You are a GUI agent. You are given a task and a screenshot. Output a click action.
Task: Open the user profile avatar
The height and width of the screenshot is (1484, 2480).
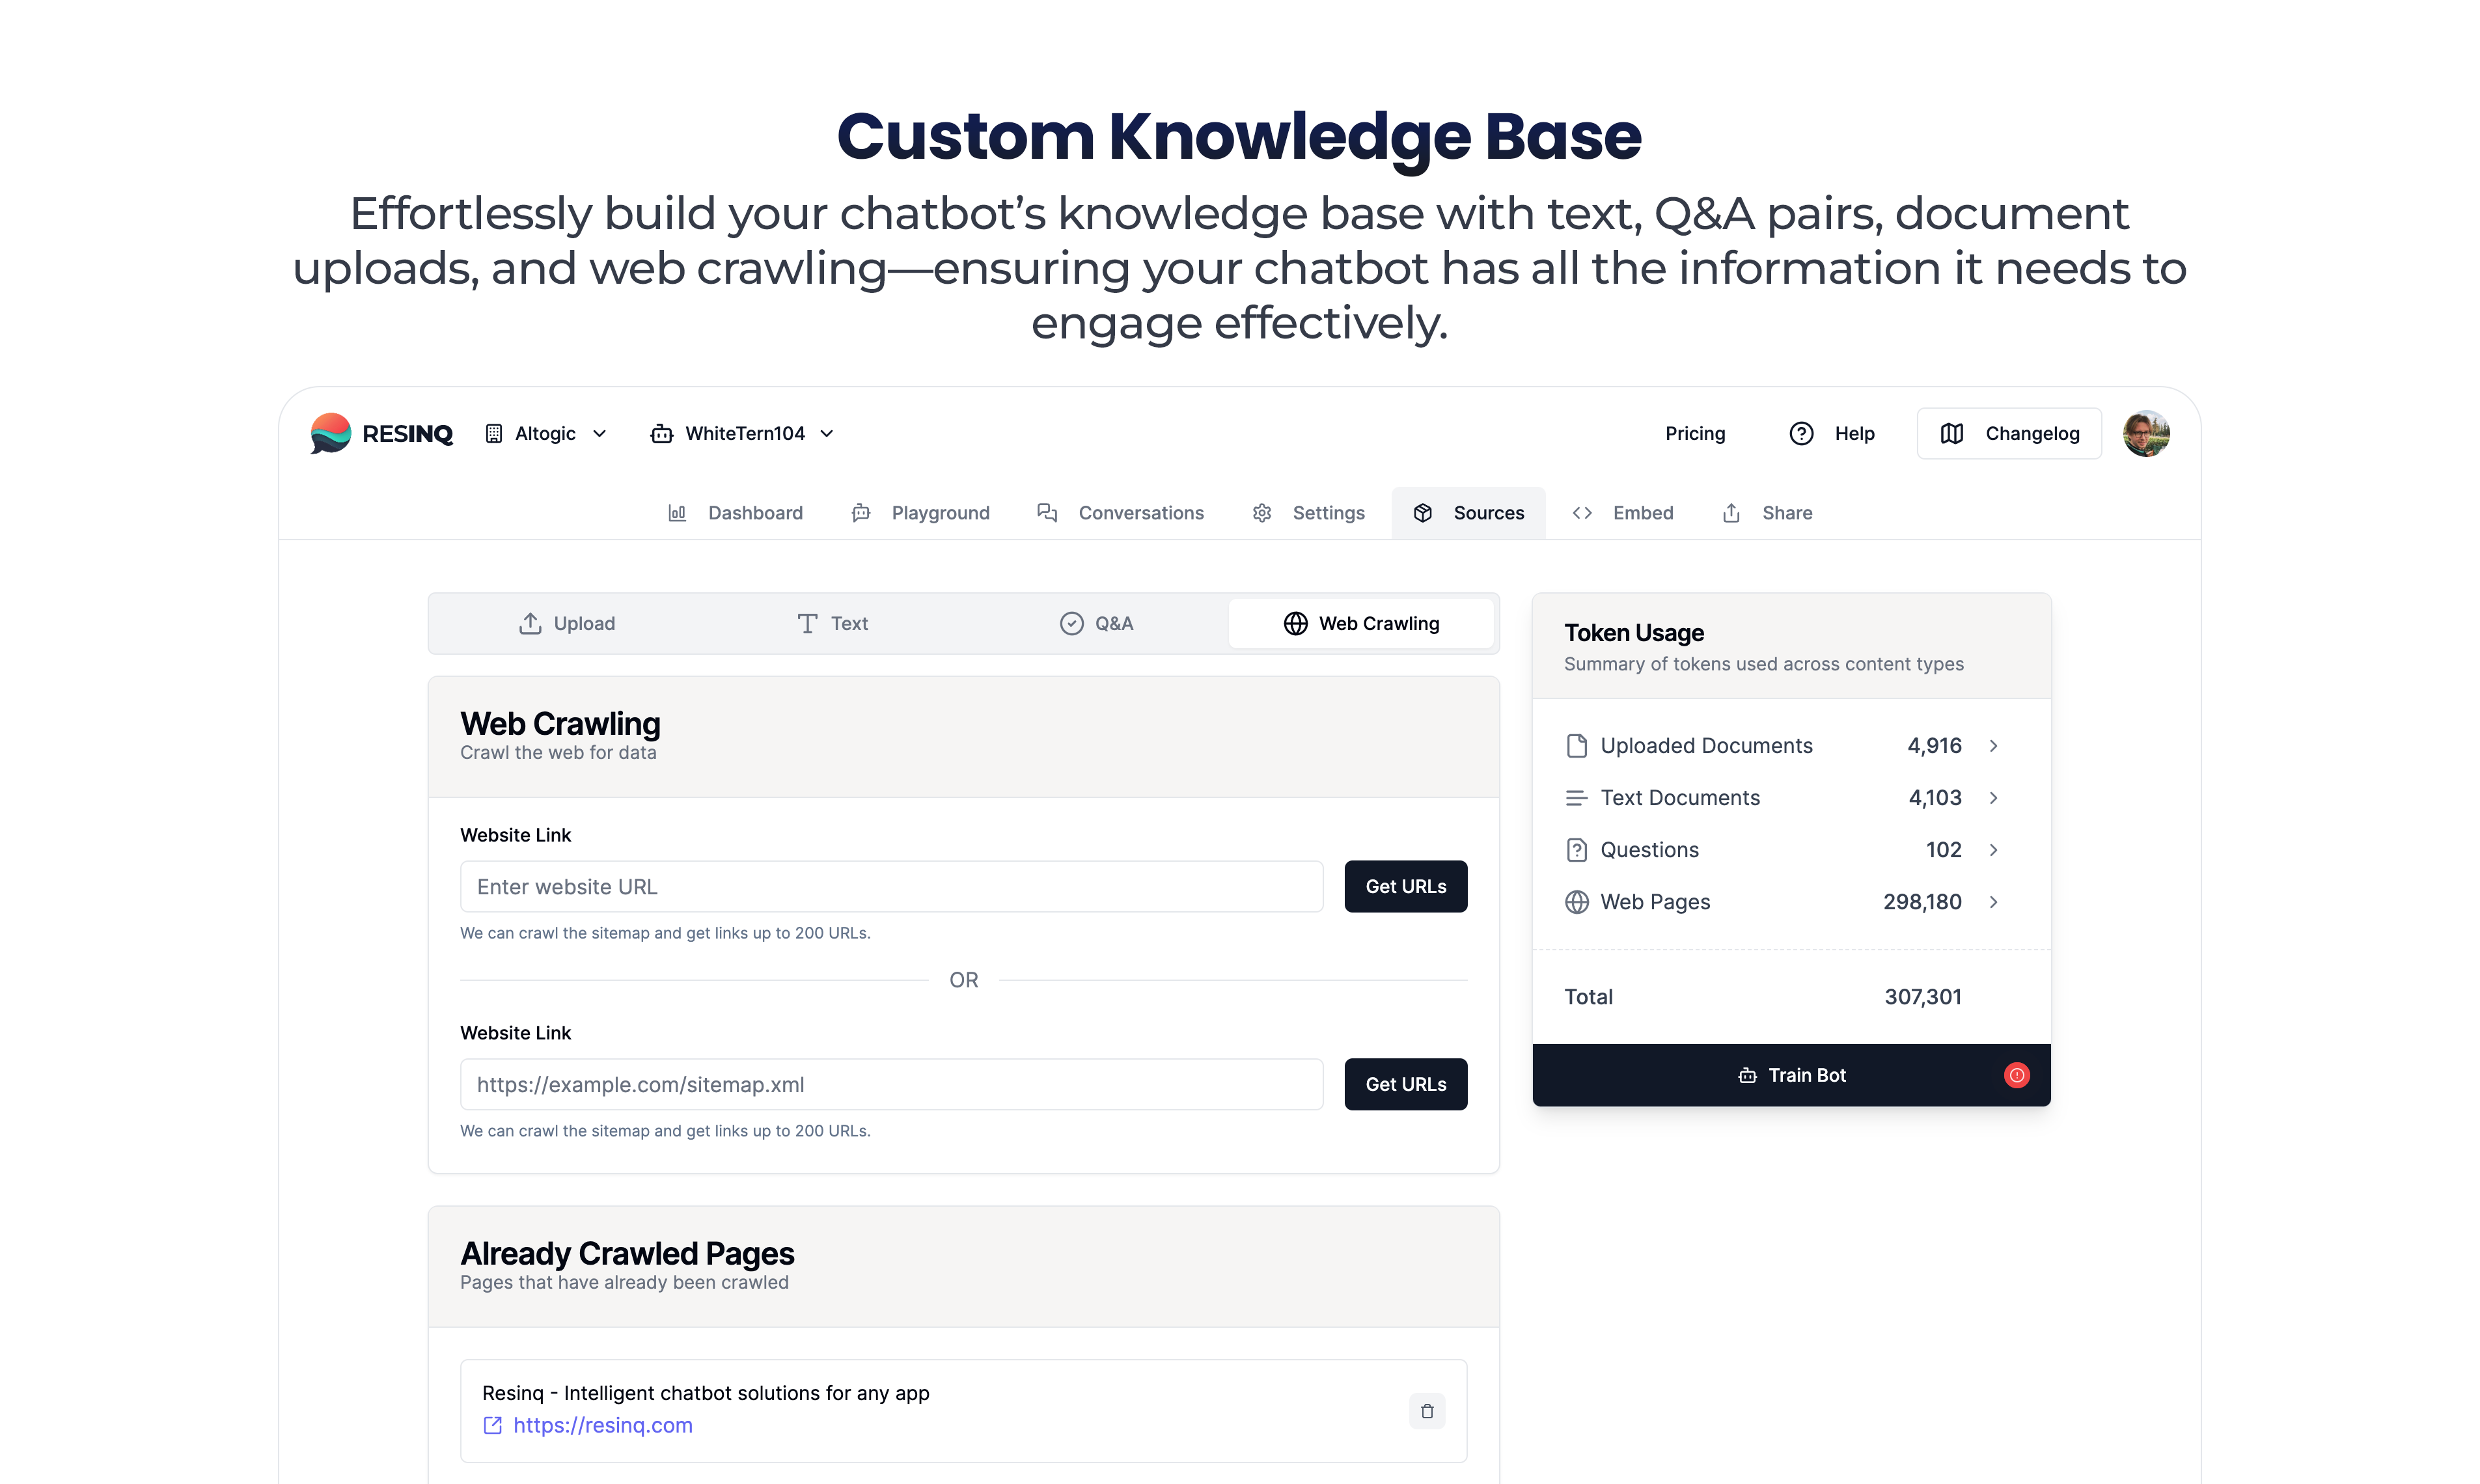click(x=2146, y=433)
